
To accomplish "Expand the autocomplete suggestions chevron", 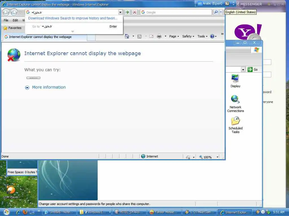I will [73, 31].
